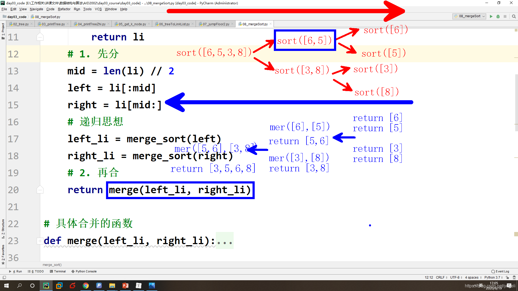Open Chrome from the taskbar
518x291 pixels.
(x=86, y=286)
